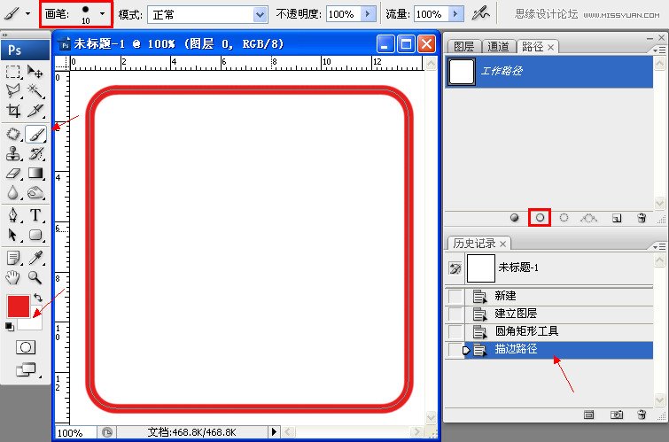Set history brush source for 描边路径 state

[455, 350]
